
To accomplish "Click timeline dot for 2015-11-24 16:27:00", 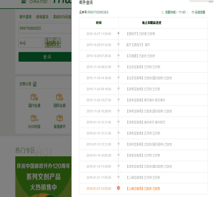I will point(118,100).
